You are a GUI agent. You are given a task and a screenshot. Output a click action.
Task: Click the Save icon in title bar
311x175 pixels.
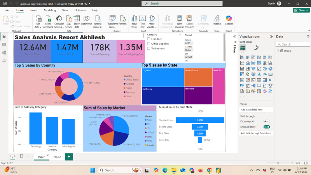pos(5,3)
